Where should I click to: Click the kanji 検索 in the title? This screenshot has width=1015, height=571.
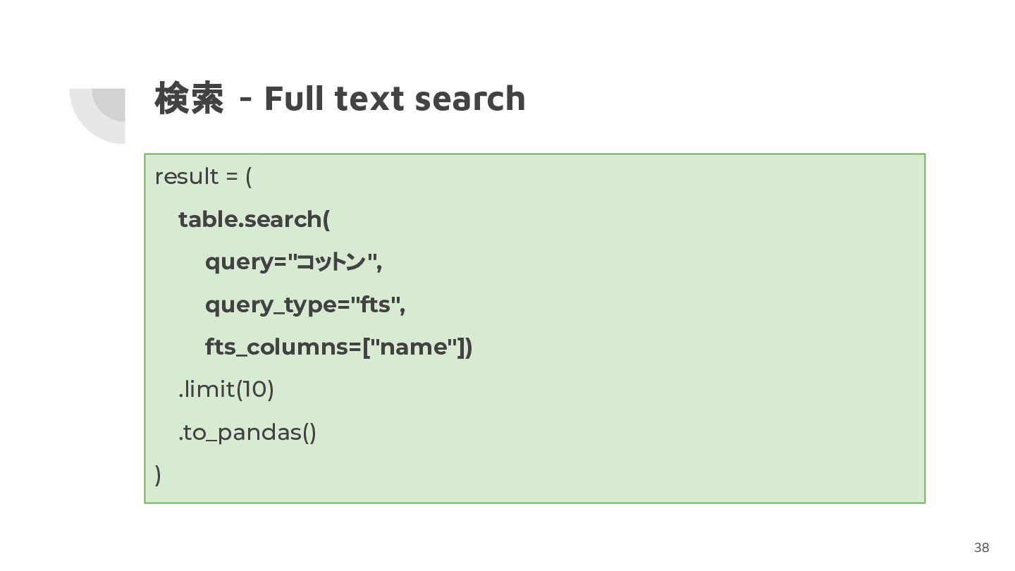pos(189,99)
